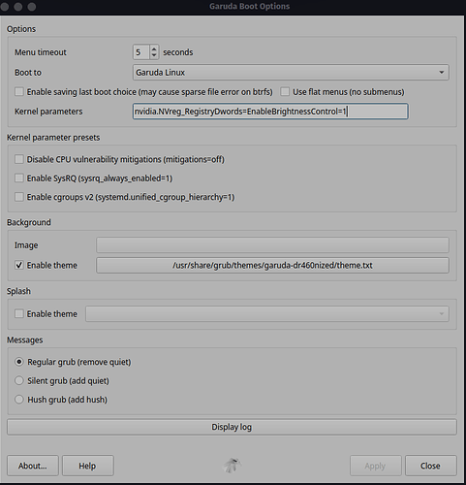Screen dimensions: 466x485
Task: Select Regular grub radio option
Action: [19, 362]
